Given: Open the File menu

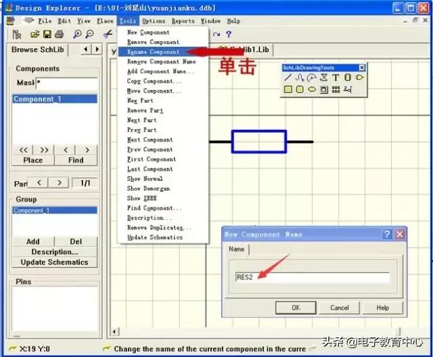Looking at the screenshot, I should 45,21.
